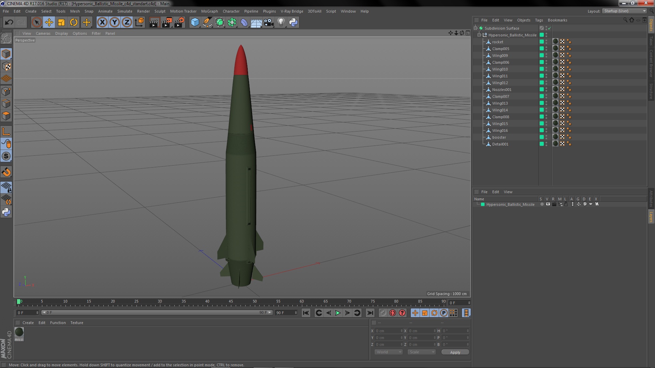Toggle X-axis lock button
This screenshot has width=655, height=368.
[x=102, y=22]
